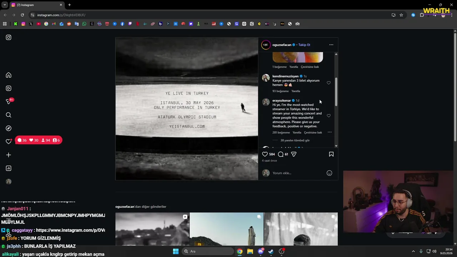
Task: Open Gmail bookmark in bookmarks bar
Action: (x=54, y=24)
